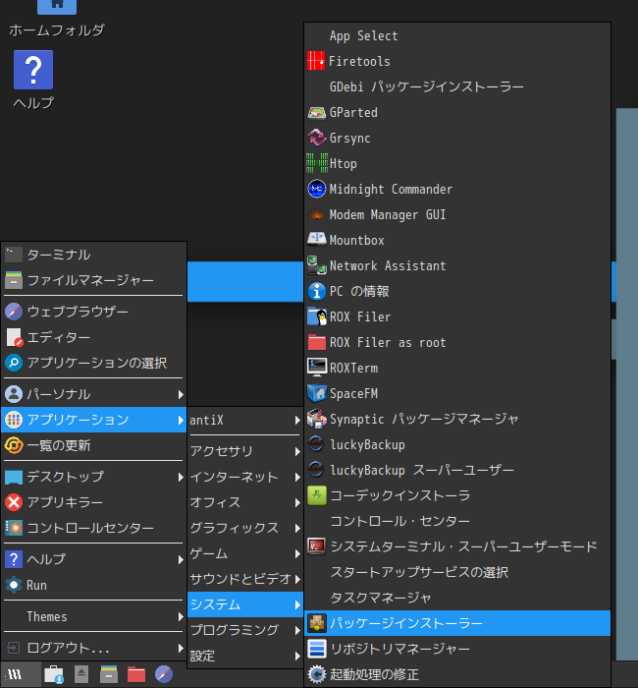The width and height of the screenshot is (638, 688).
Task: Launch アプリキラー
Action: tap(94, 502)
